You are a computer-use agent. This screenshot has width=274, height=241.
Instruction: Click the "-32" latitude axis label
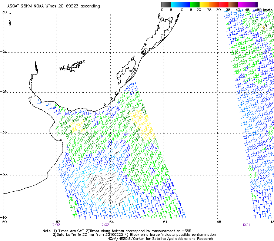tap(3, 51)
